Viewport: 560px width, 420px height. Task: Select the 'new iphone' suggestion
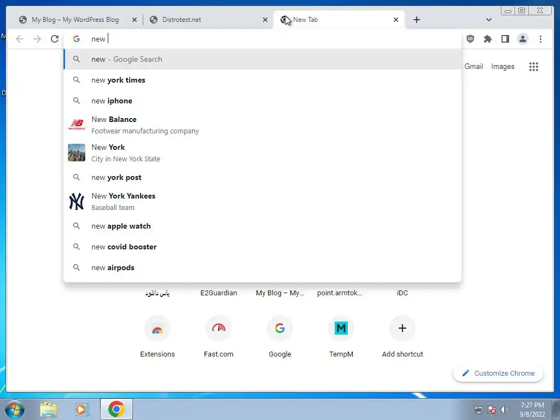262,101
